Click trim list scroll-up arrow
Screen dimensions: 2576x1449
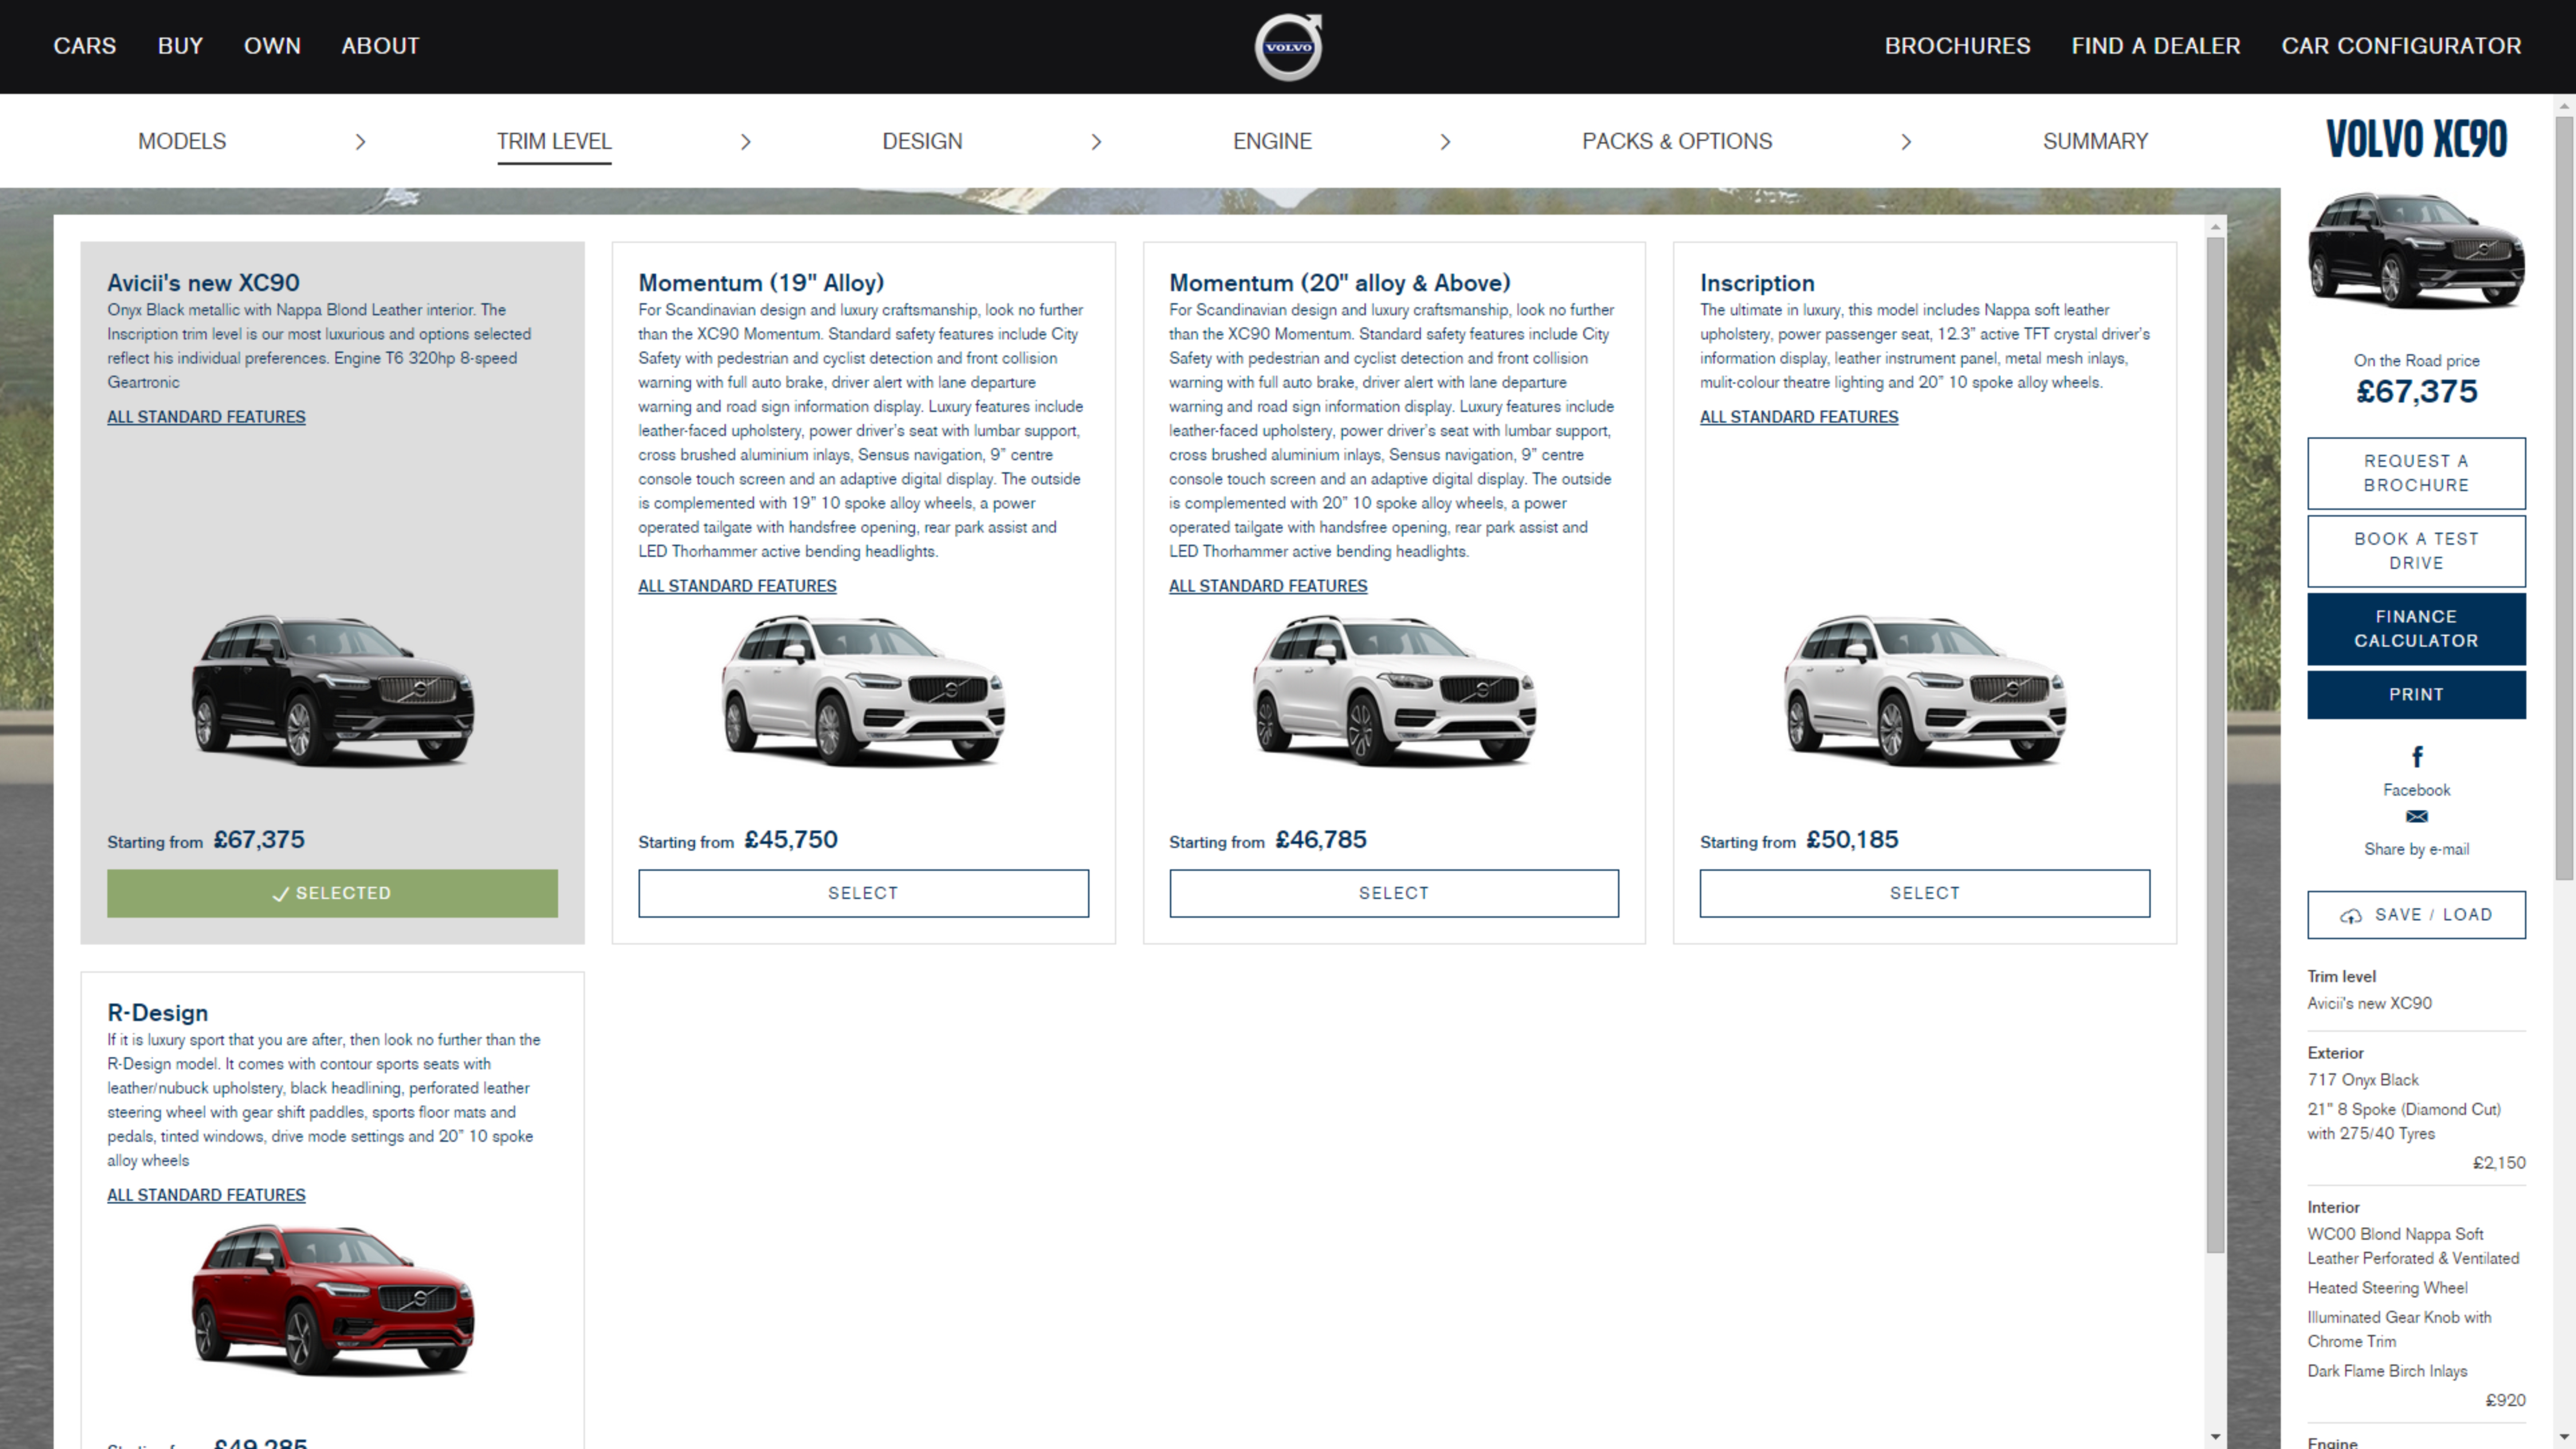tap(2215, 227)
